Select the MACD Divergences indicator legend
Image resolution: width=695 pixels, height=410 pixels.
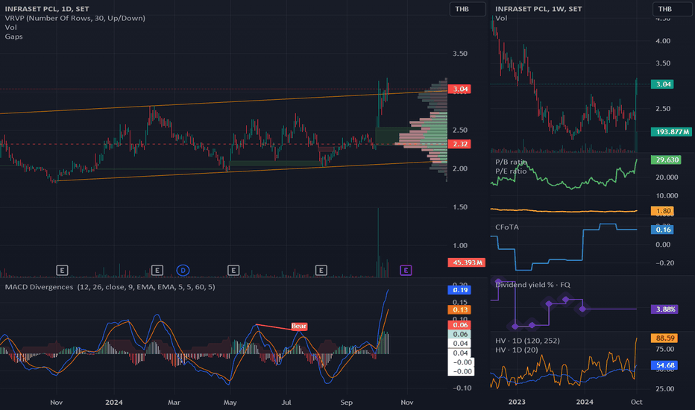[110, 287]
